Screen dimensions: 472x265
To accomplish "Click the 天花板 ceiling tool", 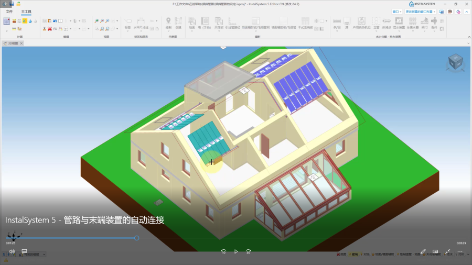I will [219, 23].
